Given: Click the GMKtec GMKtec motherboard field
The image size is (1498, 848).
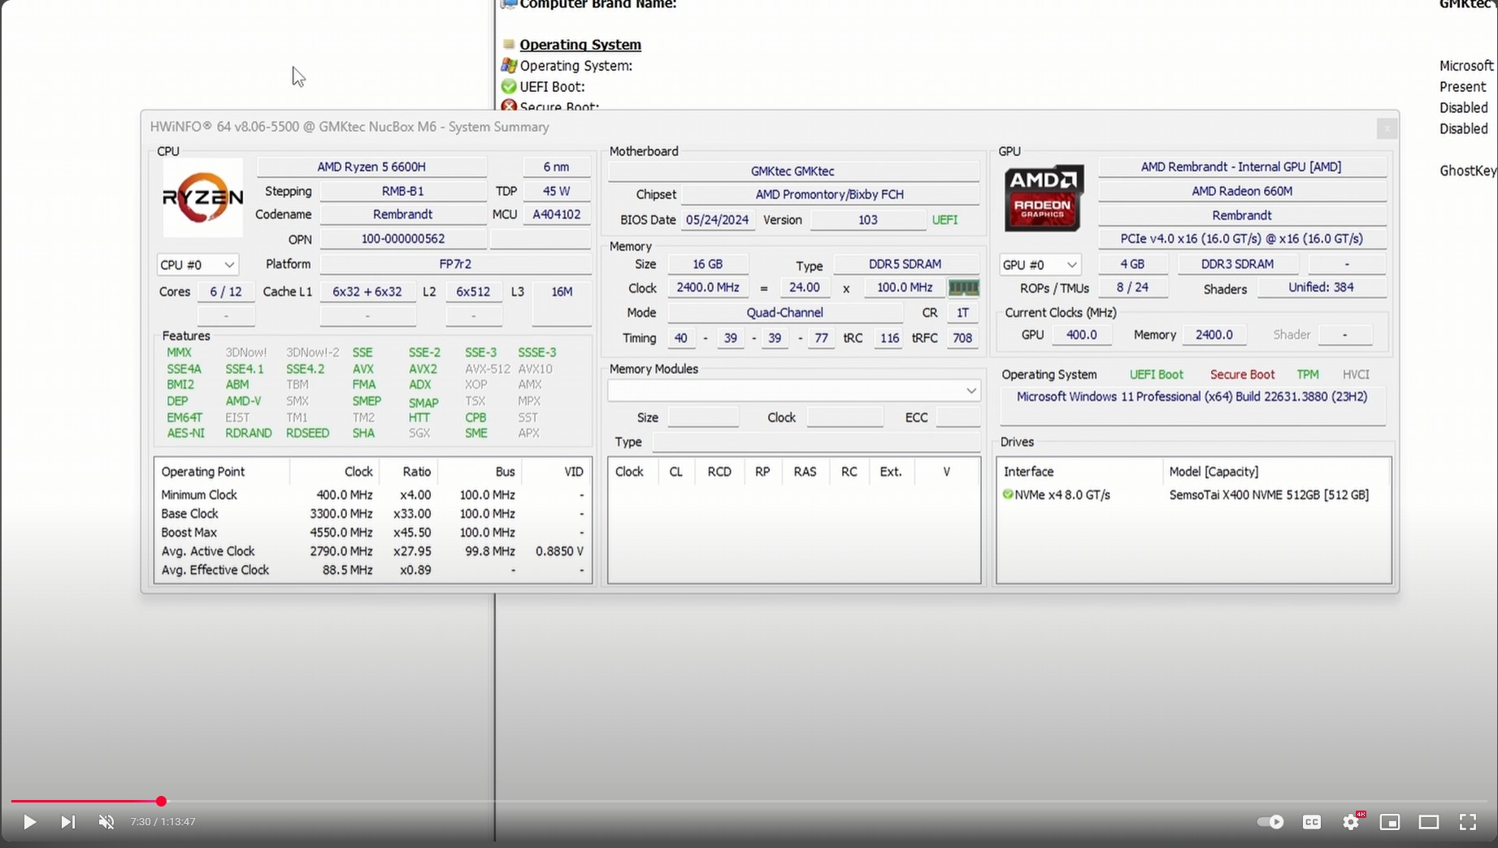Looking at the screenshot, I should pos(792,172).
